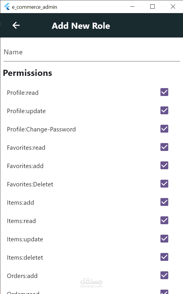The image size is (183, 294).
Task: Minimize the e_commerce_admin window
Action: pyautogui.click(x=132, y=7)
